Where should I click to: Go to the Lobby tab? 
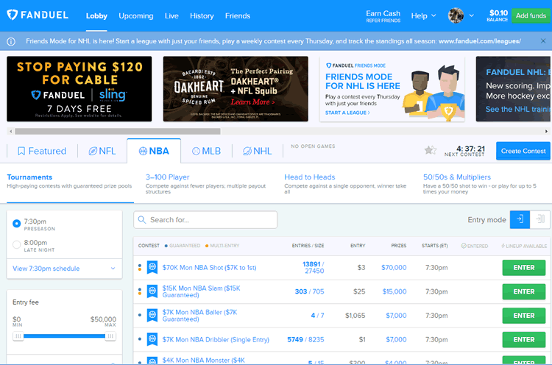[x=96, y=16]
